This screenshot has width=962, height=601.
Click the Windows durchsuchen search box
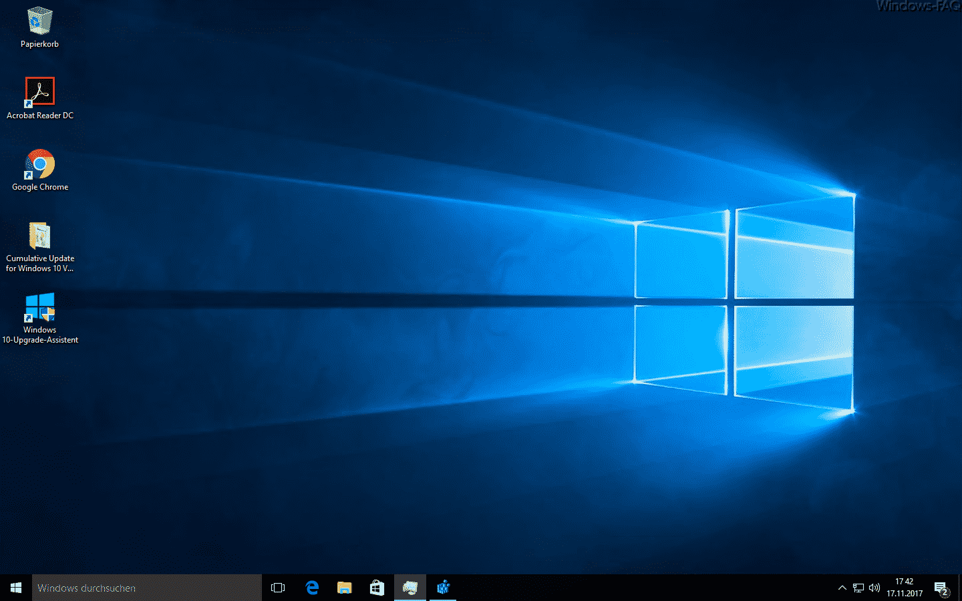[x=147, y=588]
